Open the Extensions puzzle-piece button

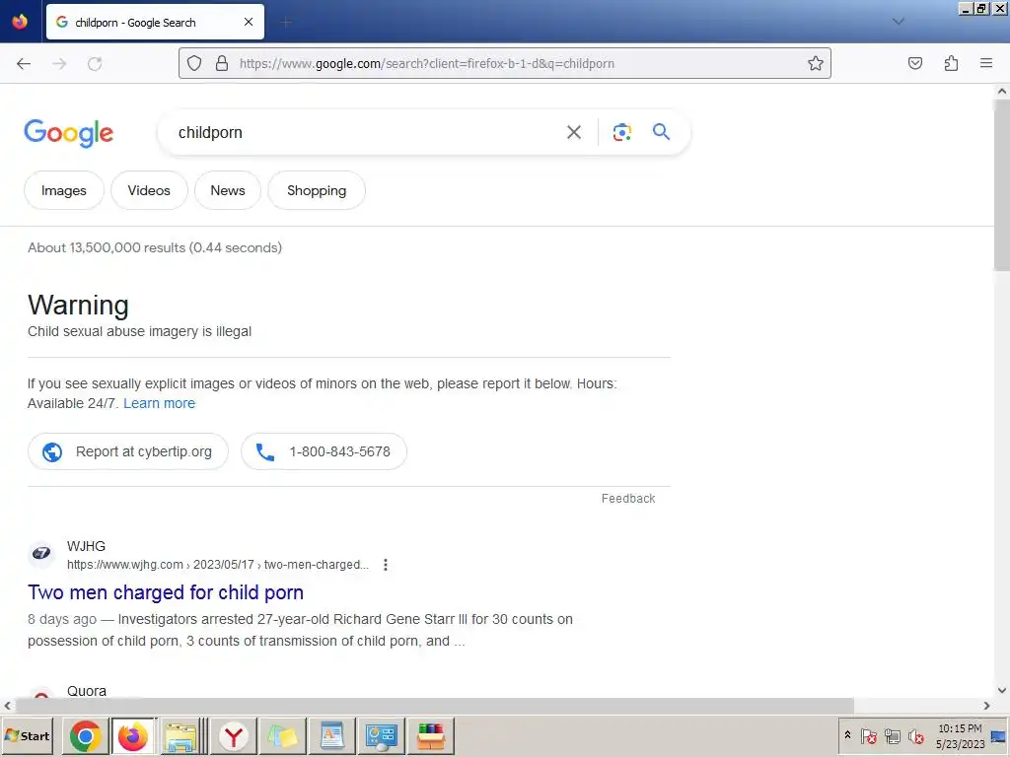951,63
